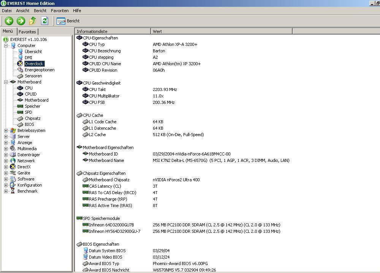Click the Overclock tree icon
Image resolution: width=380 pixels, height=273 pixels.
pos(20,64)
